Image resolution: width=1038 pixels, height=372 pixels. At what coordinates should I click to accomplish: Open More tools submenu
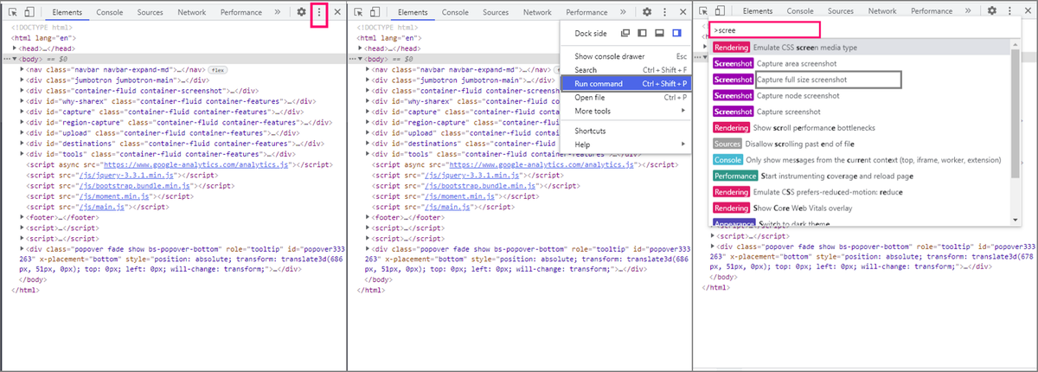[x=625, y=111]
